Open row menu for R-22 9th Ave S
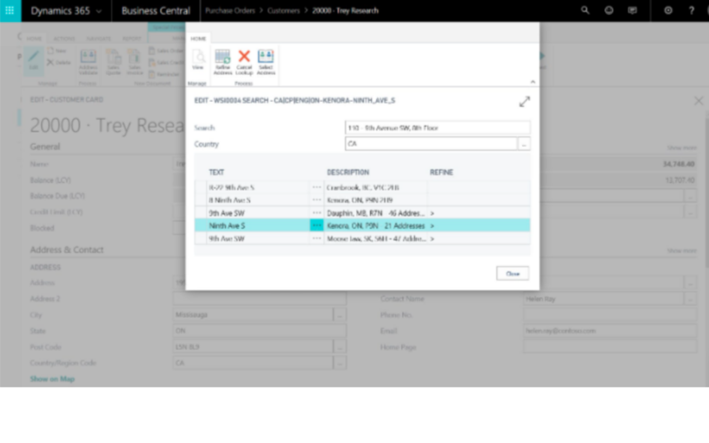Screen dimensions: 709x443 (316, 187)
